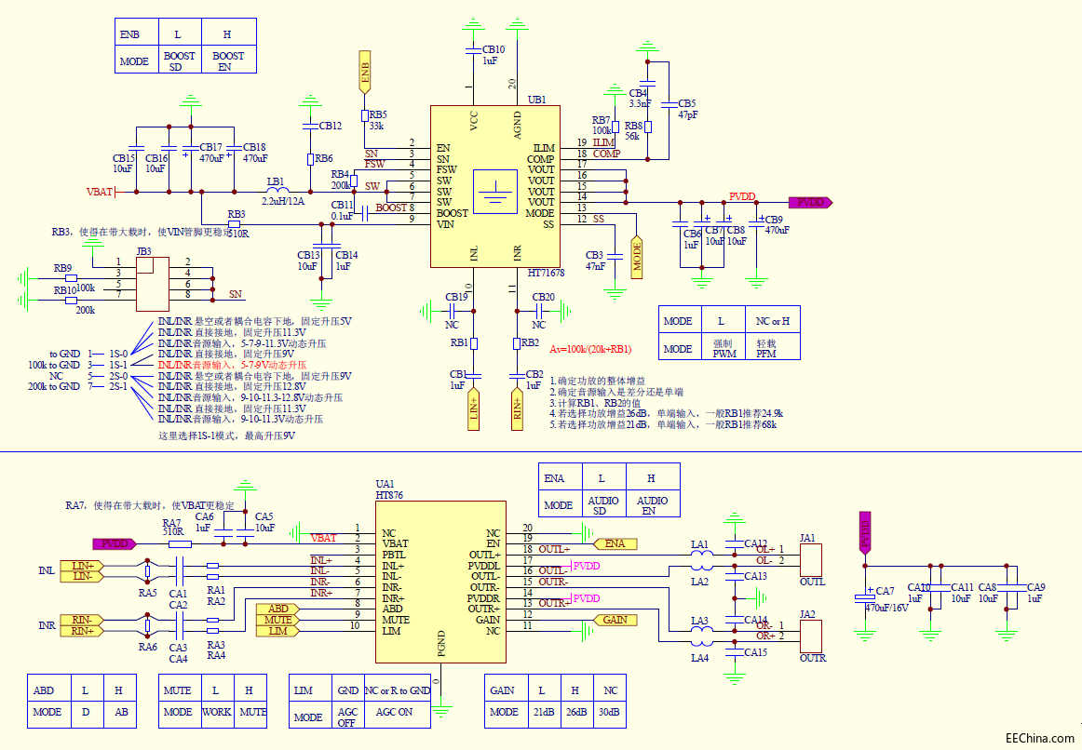Click the BOOST SD cell in ENB table
Viewport: 1082px width, 750px height.
pyautogui.click(x=180, y=60)
